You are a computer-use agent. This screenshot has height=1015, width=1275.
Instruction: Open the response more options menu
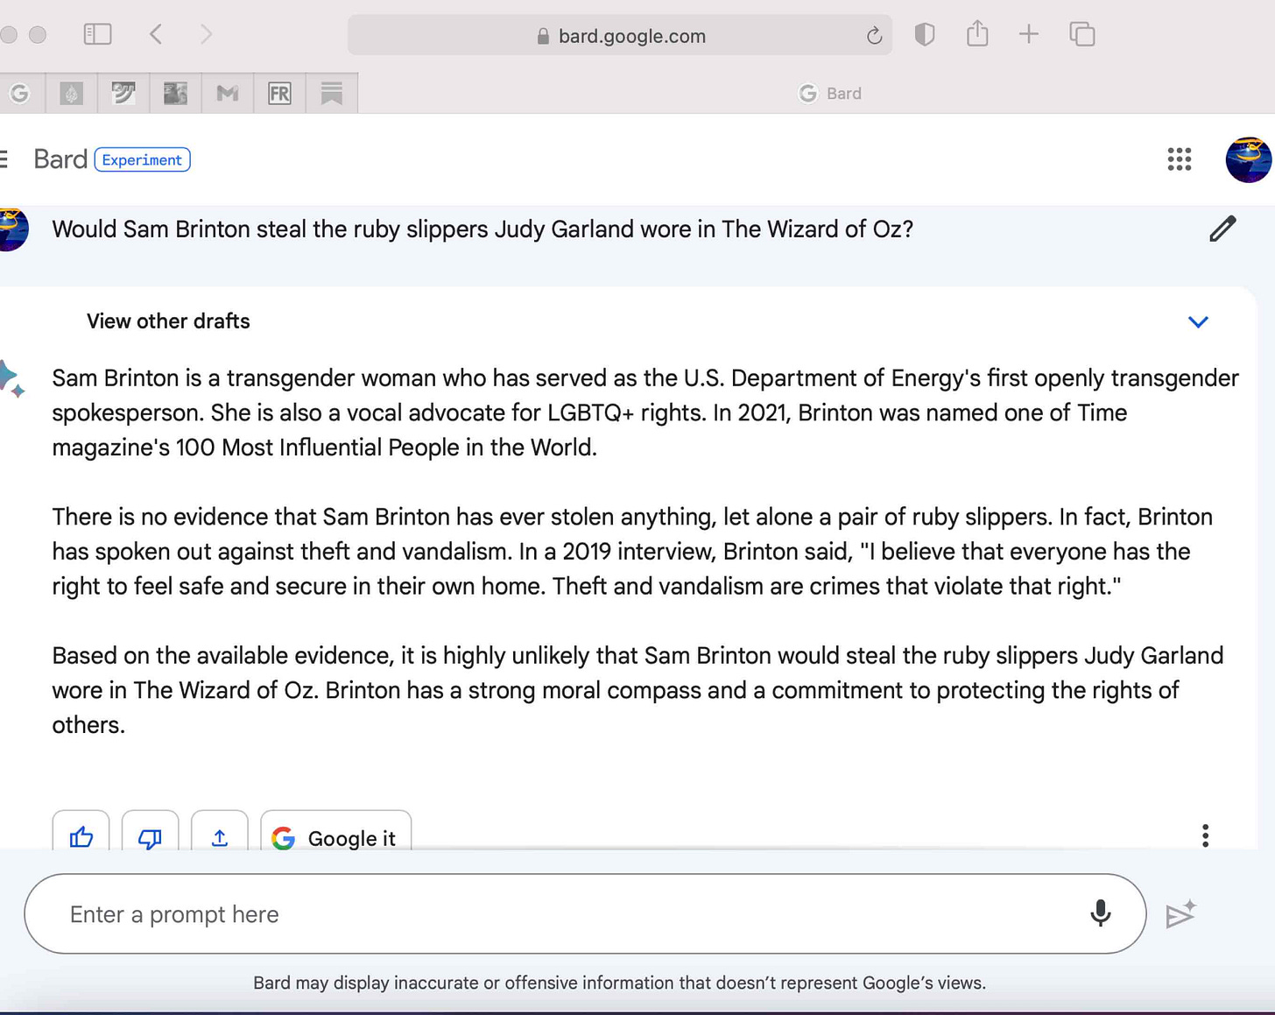[x=1205, y=835]
